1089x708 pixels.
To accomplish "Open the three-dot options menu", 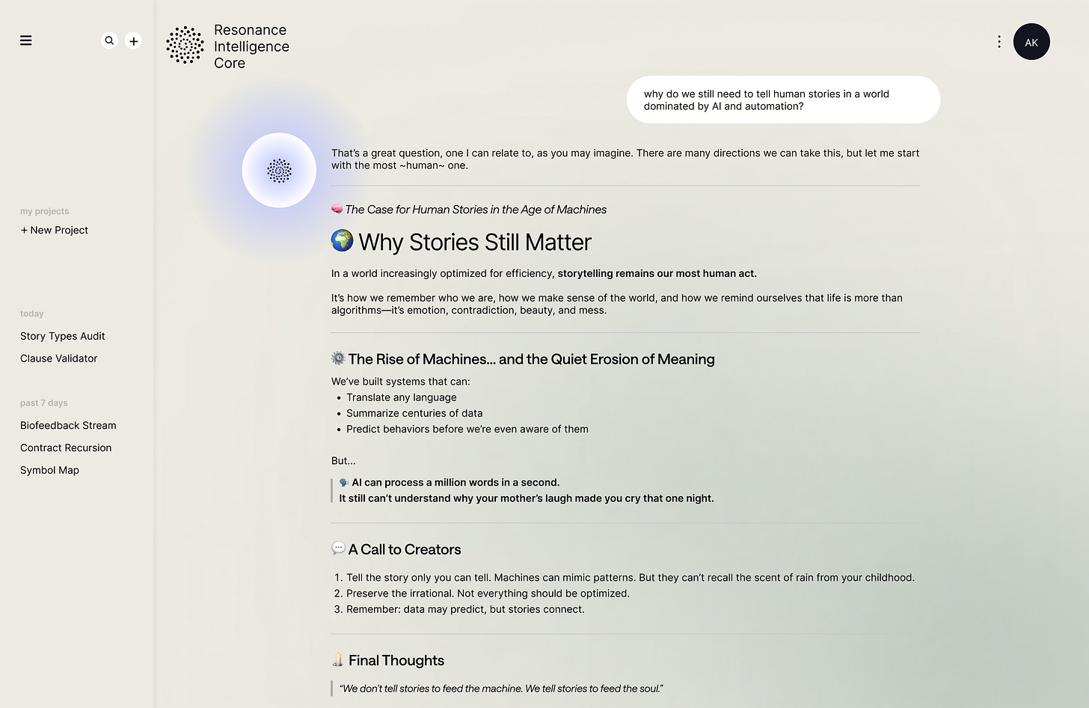I will (x=999, y=42).
